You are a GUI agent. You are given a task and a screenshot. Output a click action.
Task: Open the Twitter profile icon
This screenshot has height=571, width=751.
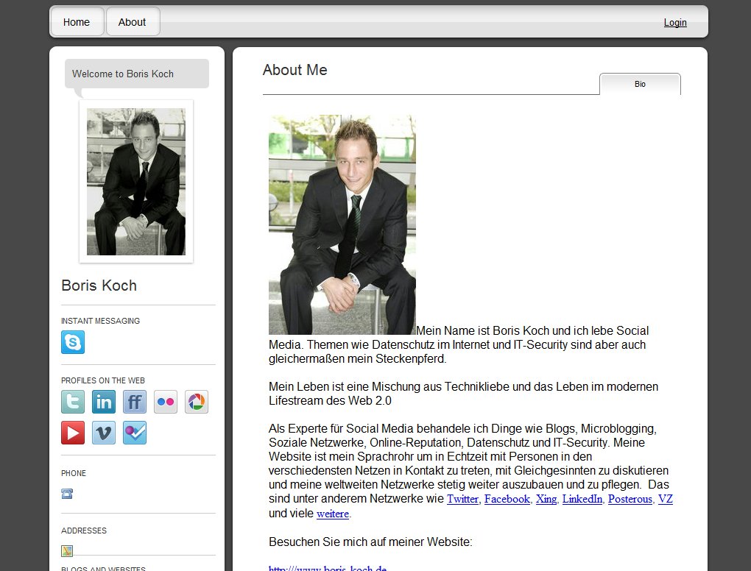point(73,402)
